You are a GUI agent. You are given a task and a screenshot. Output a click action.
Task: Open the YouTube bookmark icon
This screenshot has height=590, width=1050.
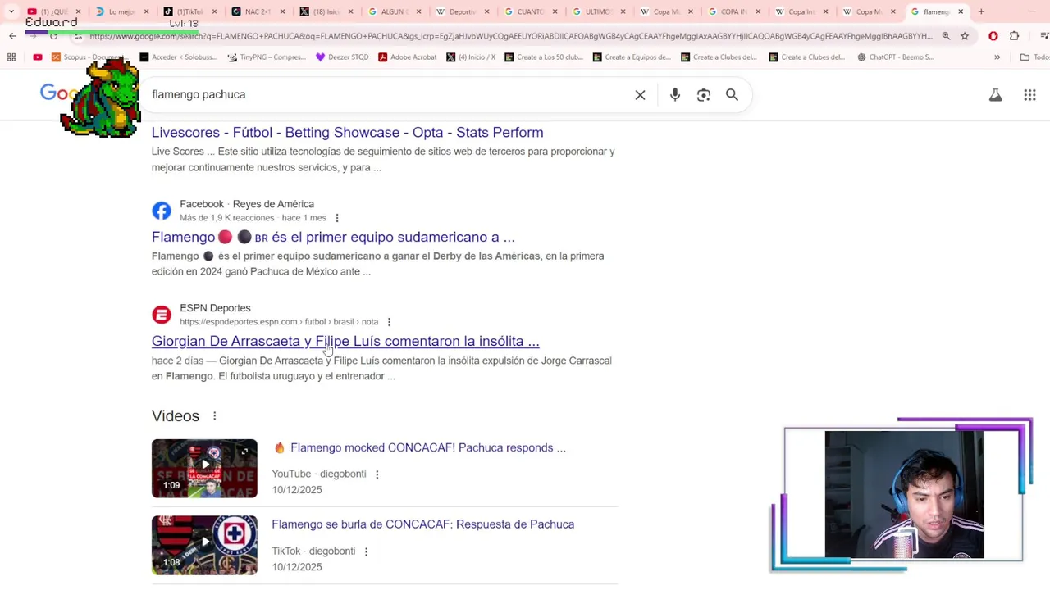38,57
